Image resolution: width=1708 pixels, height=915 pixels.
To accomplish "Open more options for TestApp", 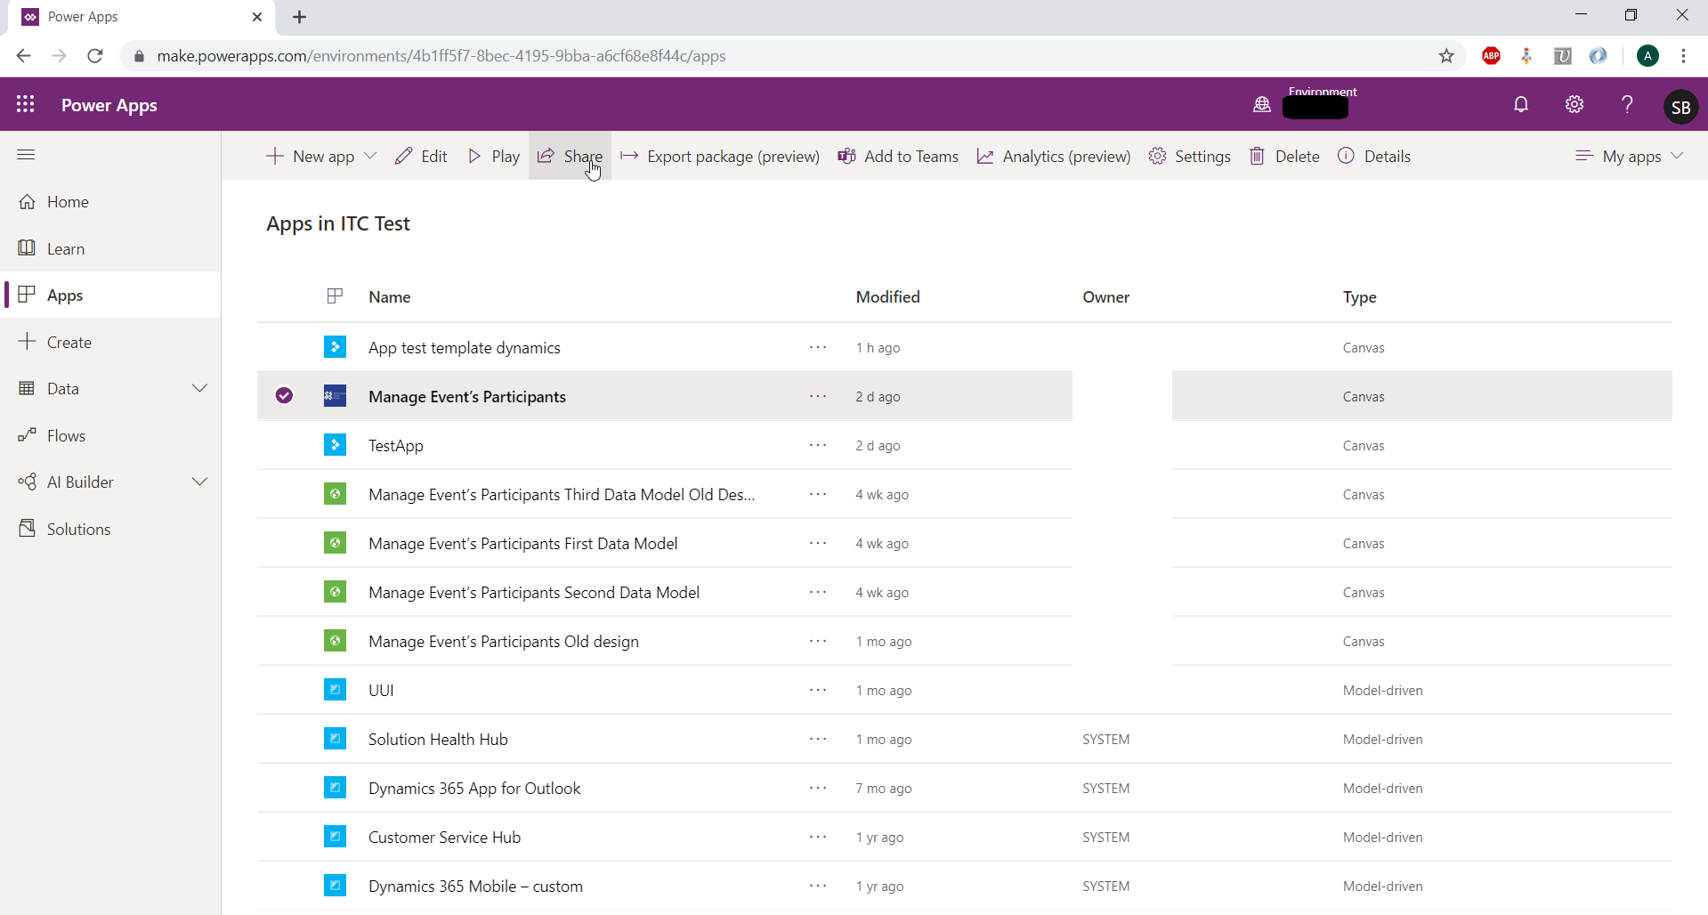I will click(818, 445).
